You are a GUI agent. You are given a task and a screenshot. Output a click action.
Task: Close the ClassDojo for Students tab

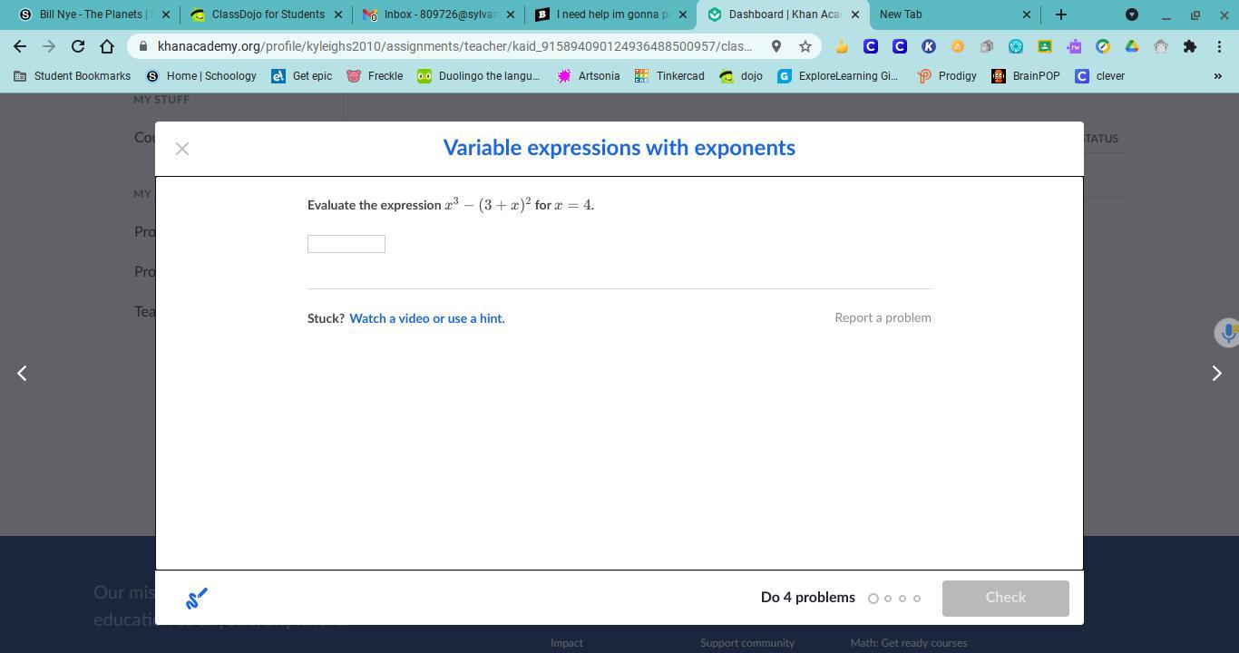pos(338,15)
